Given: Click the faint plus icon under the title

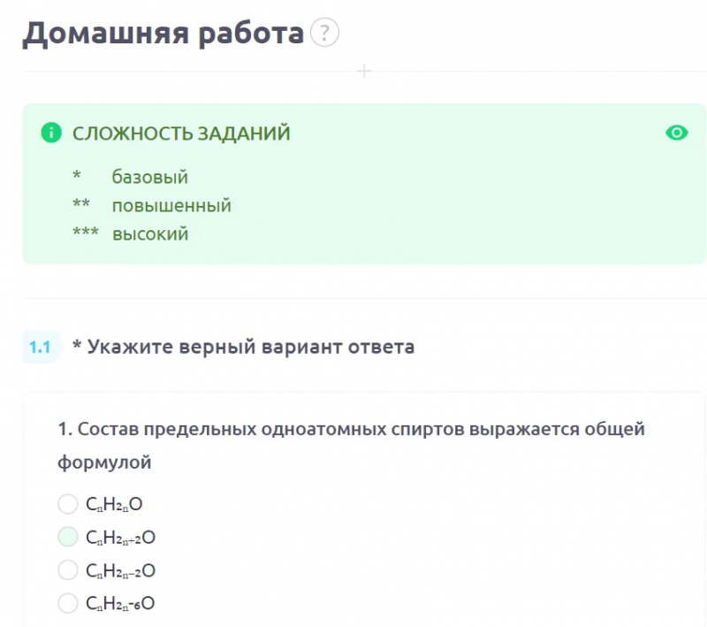Looking at the screenshot, I should pyautogui.click(x=364, y=72).
